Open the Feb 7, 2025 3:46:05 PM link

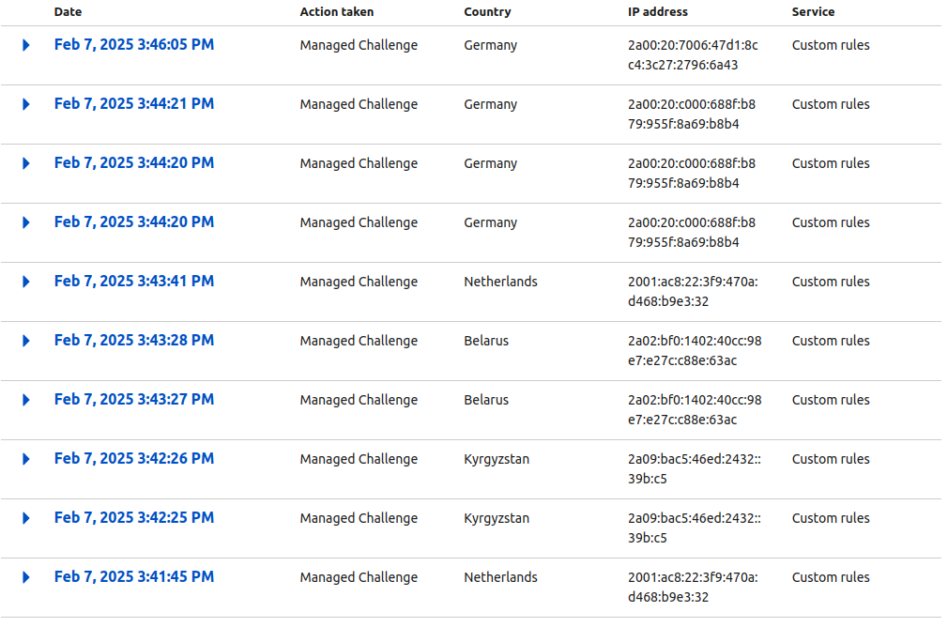[133, 45]
